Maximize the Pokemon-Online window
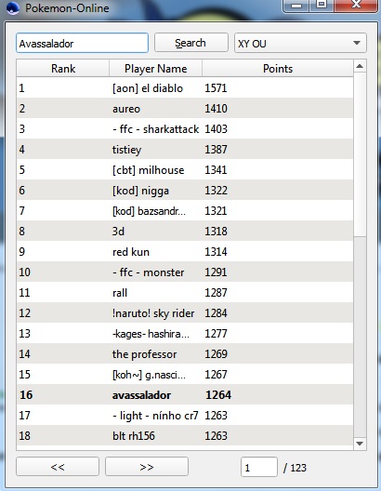The width and height of the screenshot is (381, 491). pos(322,5)
